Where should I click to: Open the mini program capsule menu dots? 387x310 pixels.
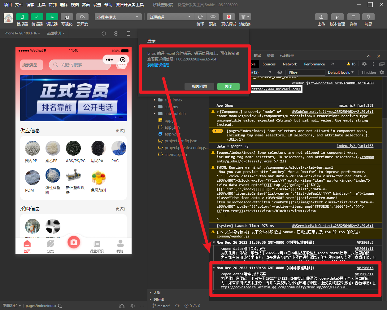point(109,60)
